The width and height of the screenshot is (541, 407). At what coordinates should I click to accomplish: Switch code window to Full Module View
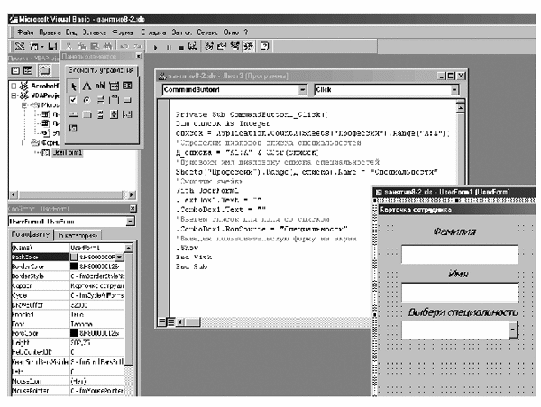(x=170, y=321)
